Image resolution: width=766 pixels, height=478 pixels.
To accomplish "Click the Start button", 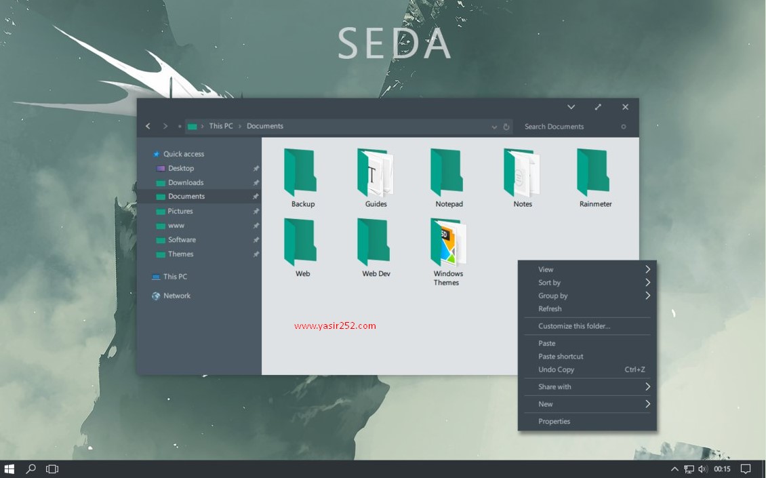I will coord(9,469).
